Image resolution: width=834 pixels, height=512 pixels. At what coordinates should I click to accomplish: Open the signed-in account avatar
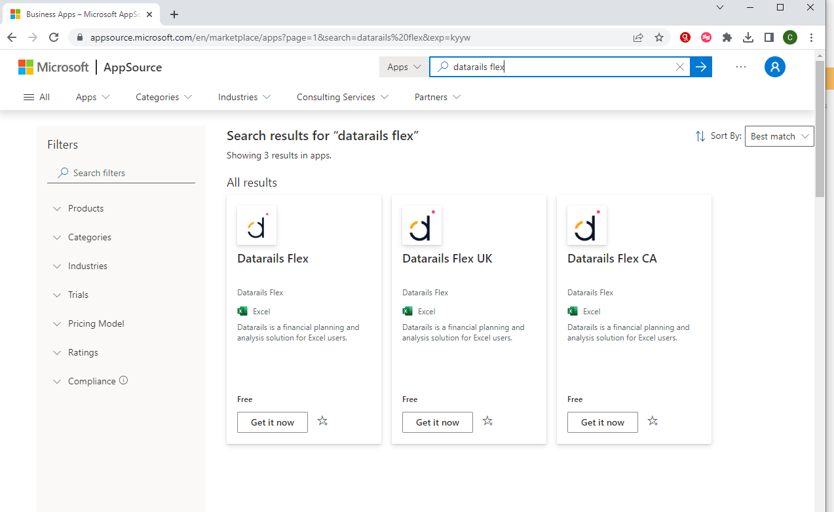point(774,66)
